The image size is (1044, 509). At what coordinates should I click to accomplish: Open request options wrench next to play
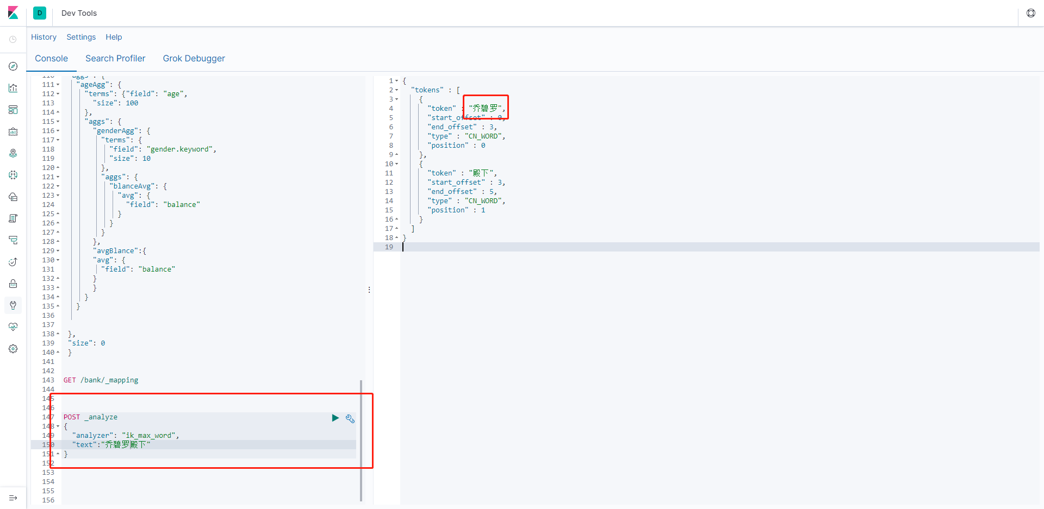350,418
